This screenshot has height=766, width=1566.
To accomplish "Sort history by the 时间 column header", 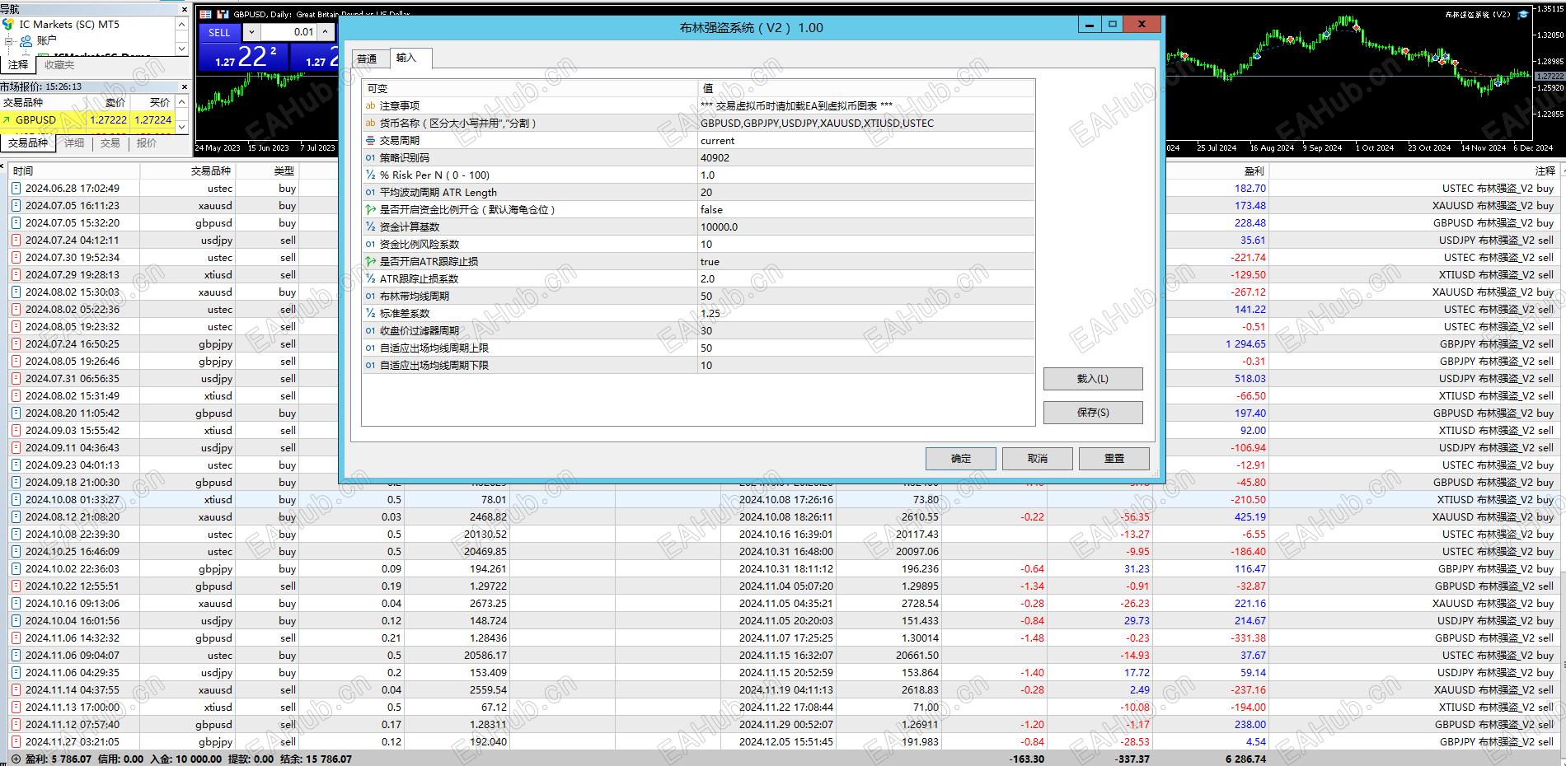I will point(74,171).
